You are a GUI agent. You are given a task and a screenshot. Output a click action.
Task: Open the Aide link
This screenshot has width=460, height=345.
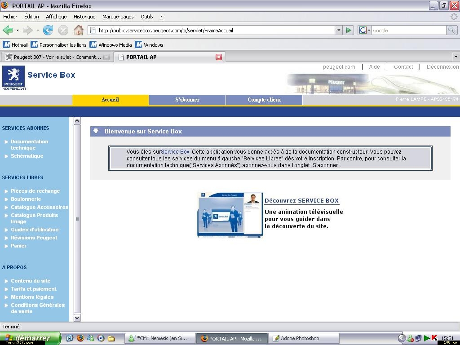[x=374, y=67]
